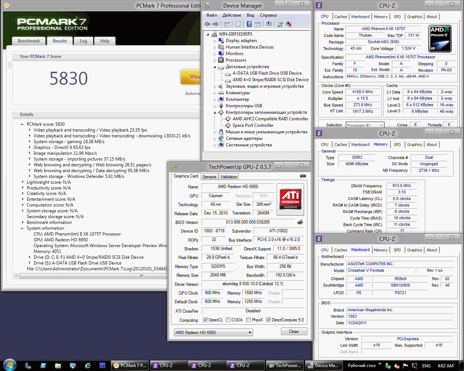
Task: Switch to the Validation tab in GPU-Z
Action: click(229, 177)
